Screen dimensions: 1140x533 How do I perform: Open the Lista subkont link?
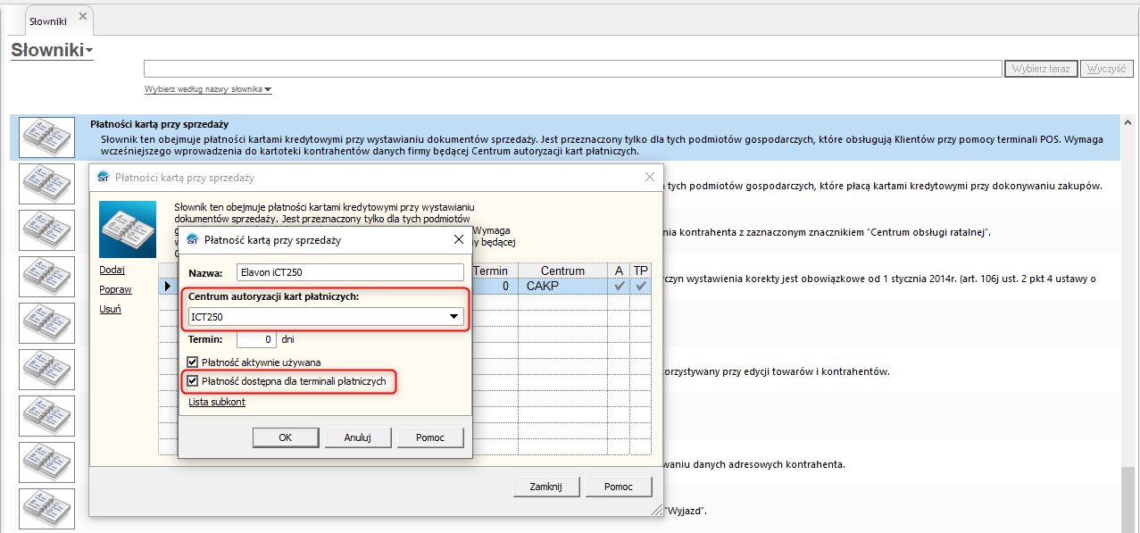(217, 402)
